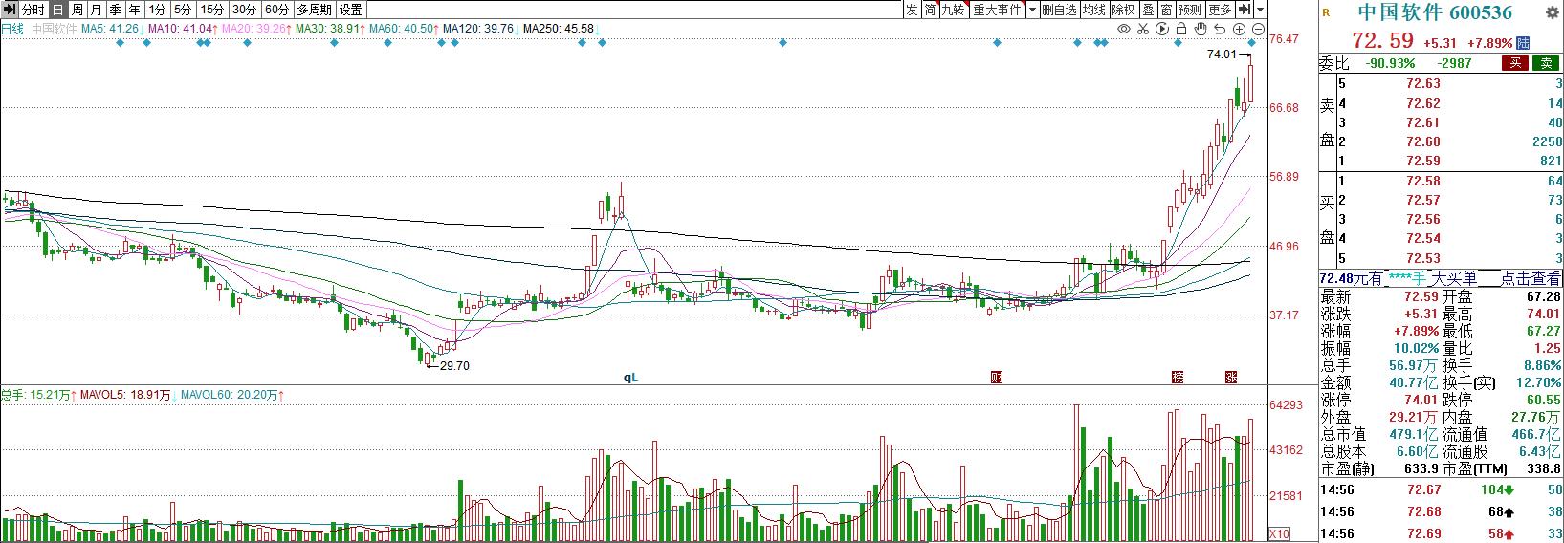
Task: Click the R margin-trading badge
Action: (1325, 12)
